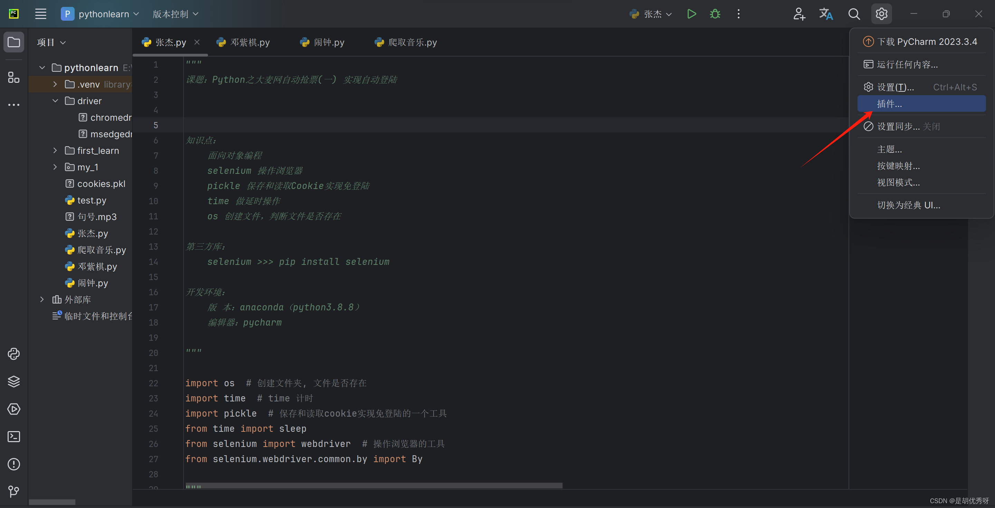Open Search Everywhere magnifier icon

[854, 14]
